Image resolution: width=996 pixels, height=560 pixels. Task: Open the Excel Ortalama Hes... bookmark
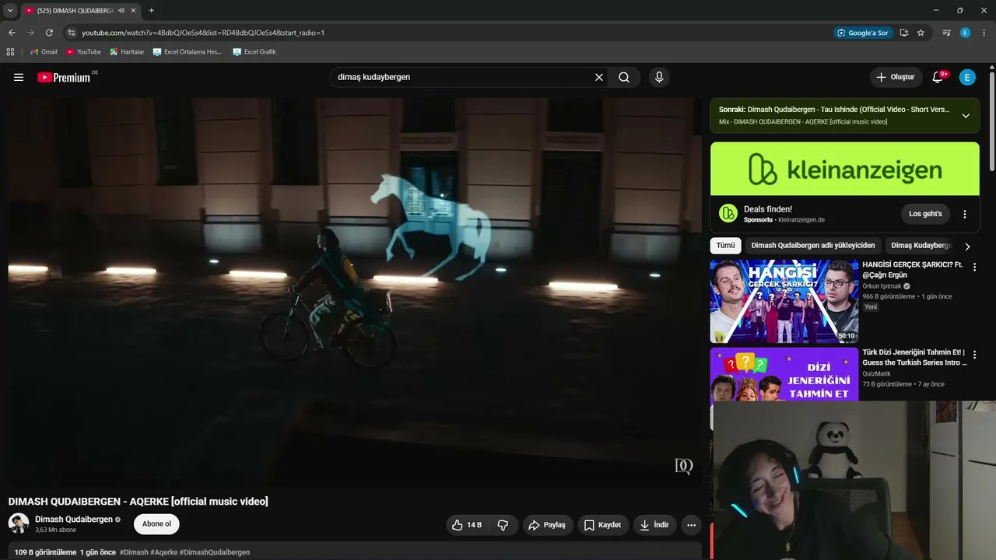(188, 52)
